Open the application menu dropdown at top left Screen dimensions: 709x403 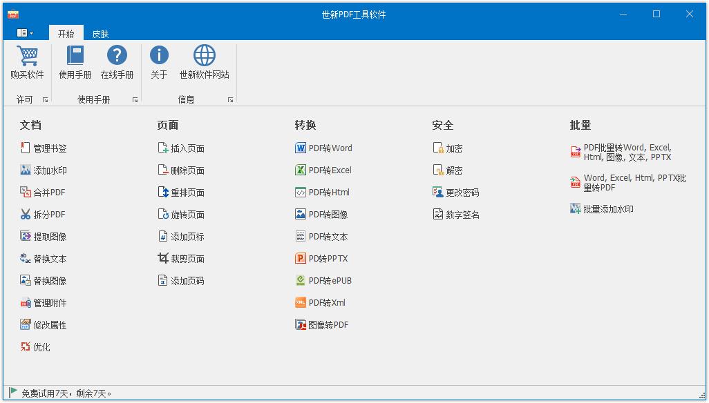(x=25, y=32)
